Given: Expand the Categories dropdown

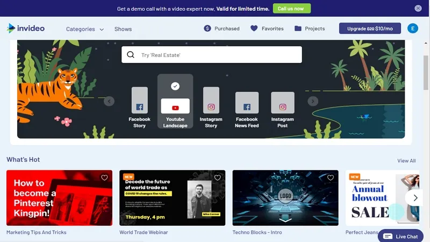Looking at the screenshot, I should 84,29.
